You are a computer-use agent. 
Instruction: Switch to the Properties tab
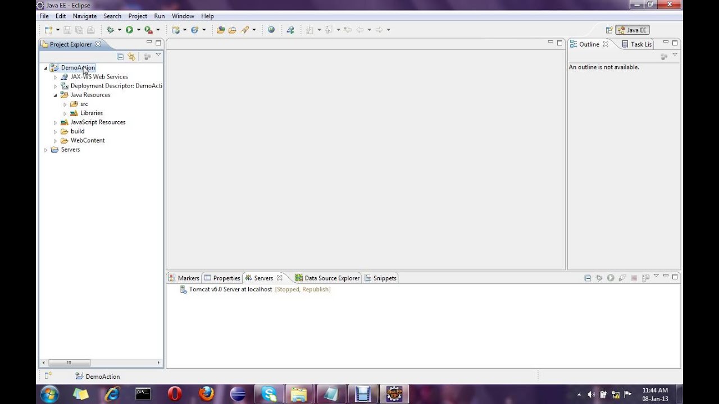click(x=222, y=278)
